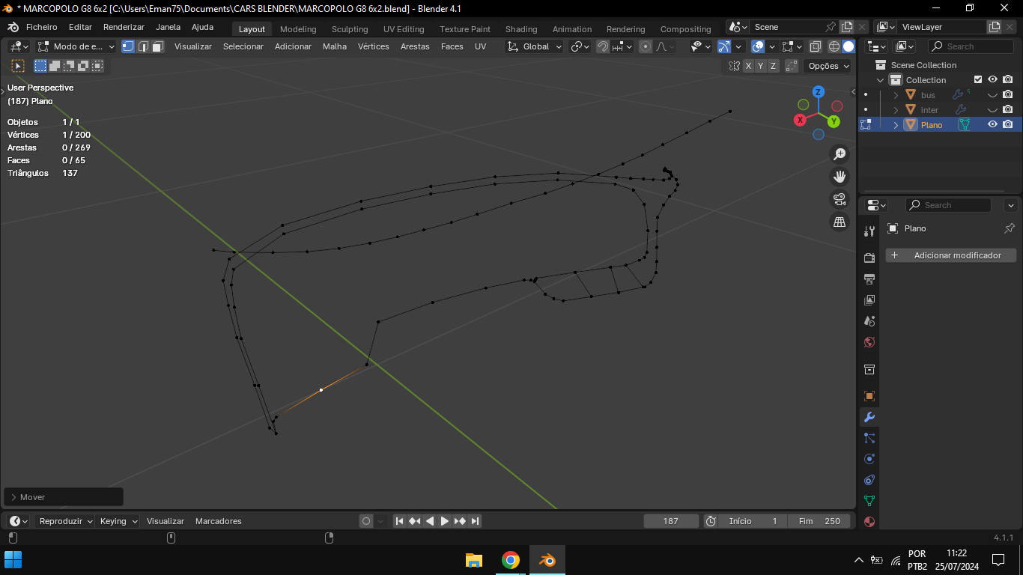This screenshot has width=1023, height=575.
Task: Click the Blender logo menu icon
Action: pyautogui.click(x=13, y=27)
